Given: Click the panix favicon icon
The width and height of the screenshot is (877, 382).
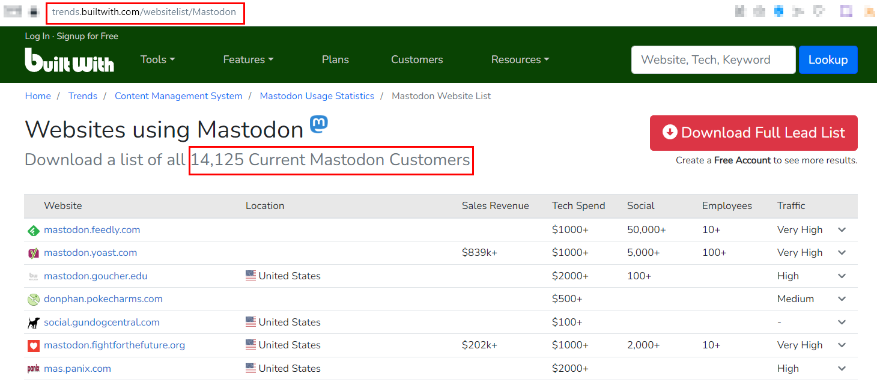Looking at the screenshot, I should coord(34,369).
